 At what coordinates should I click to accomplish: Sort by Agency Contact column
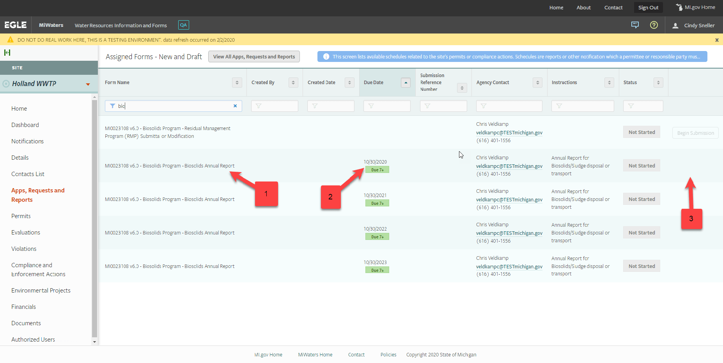[537, 83]
